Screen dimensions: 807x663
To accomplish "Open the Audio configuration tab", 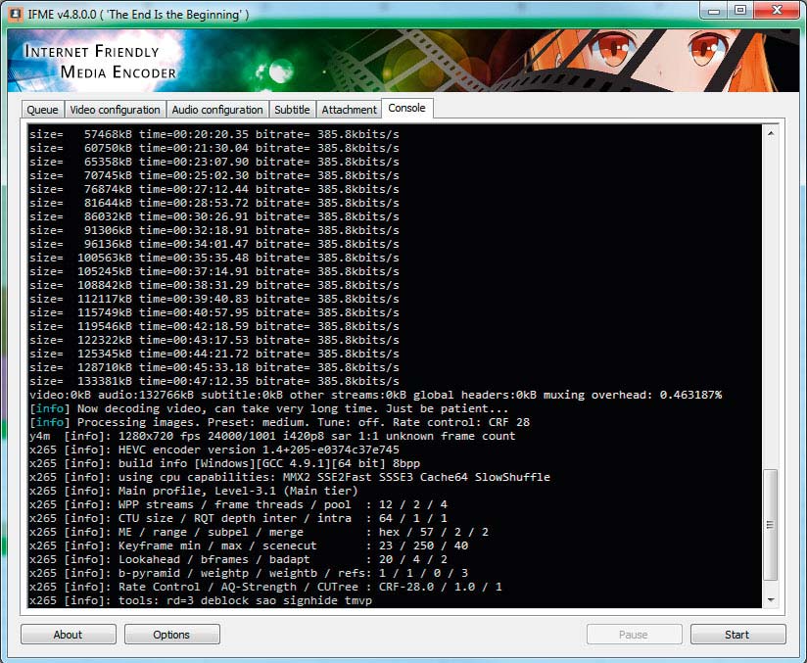I will click(217, 110).
